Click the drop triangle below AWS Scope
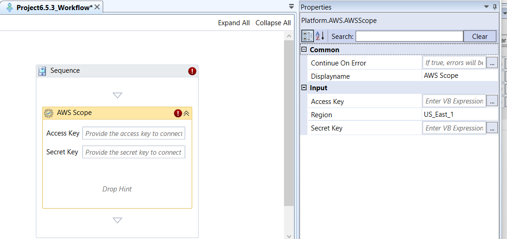This screenshot has width=507, height=239. [x=117, y=220]
